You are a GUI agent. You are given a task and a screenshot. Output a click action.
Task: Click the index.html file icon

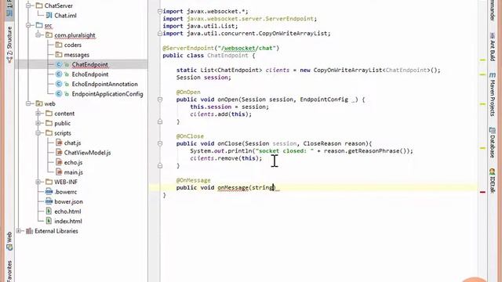click(49, 221)
